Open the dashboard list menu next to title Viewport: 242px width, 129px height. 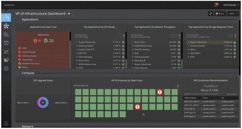(70, 14)
